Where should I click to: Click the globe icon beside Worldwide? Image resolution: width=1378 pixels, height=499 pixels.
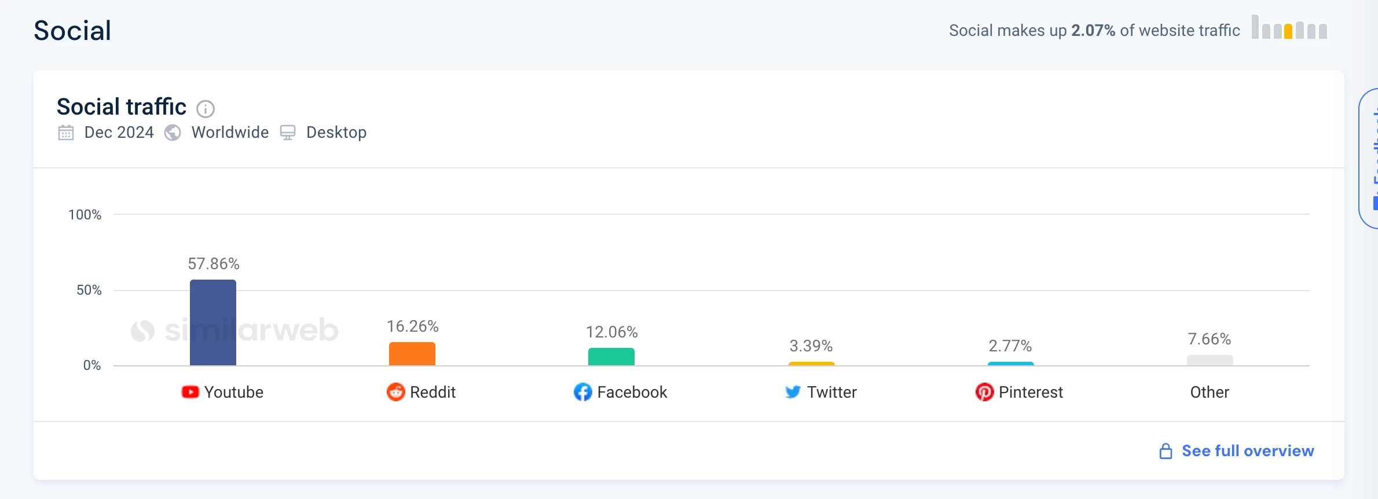tap(173, 133)
